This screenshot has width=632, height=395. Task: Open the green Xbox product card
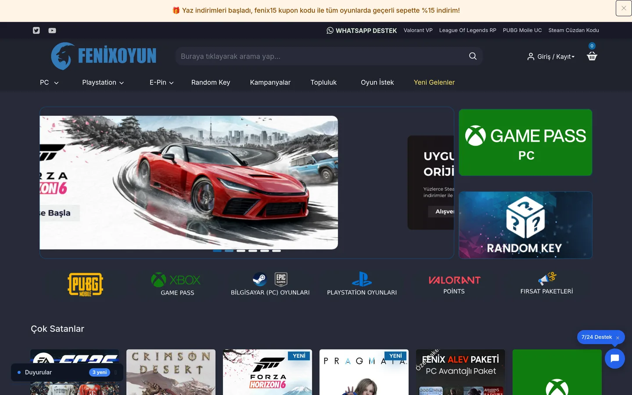click(557, 372)
